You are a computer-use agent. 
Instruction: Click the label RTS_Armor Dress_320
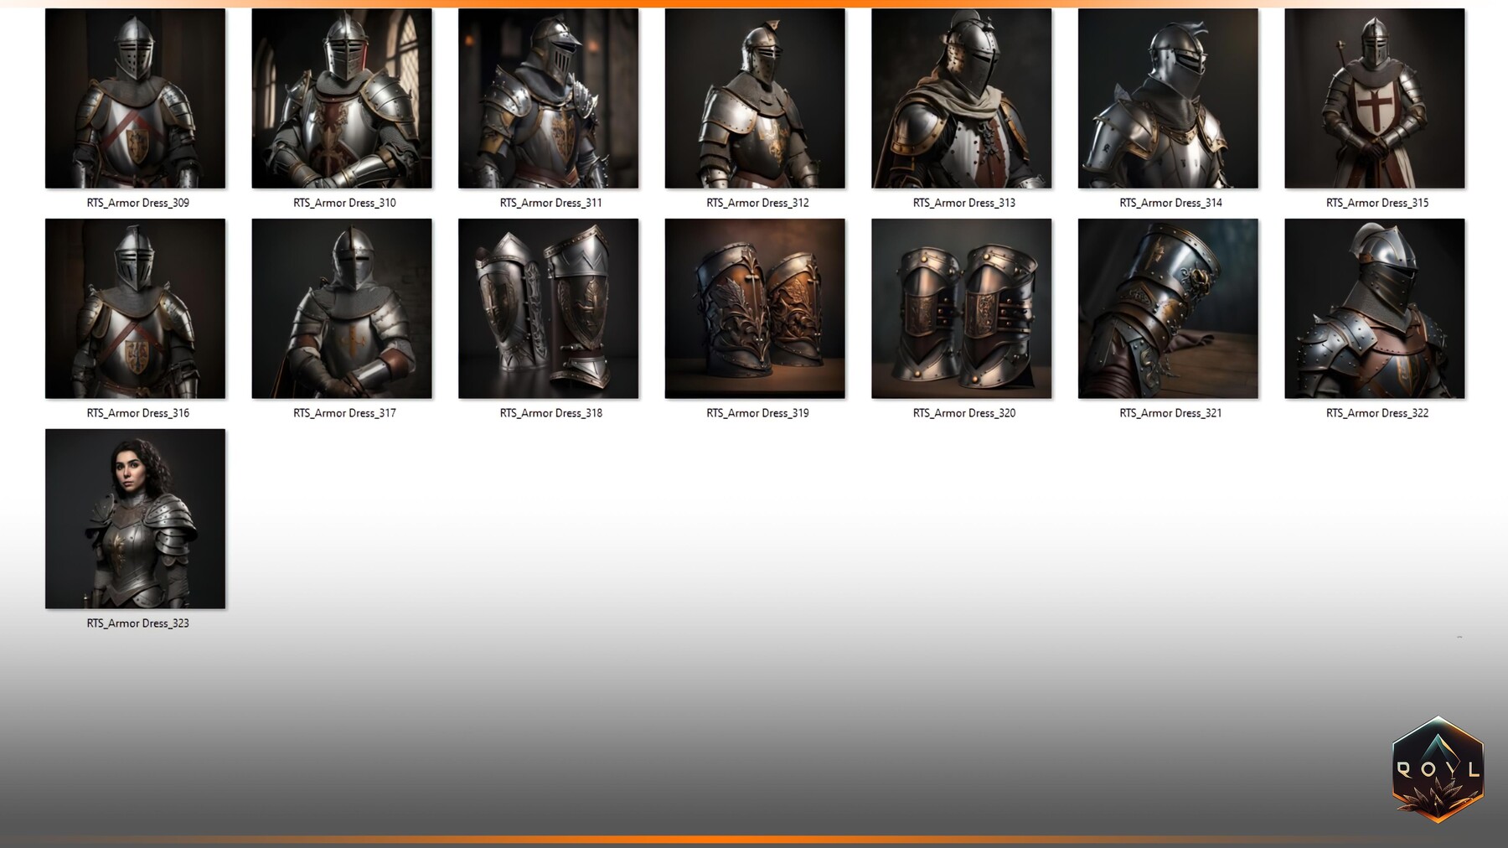963,413
